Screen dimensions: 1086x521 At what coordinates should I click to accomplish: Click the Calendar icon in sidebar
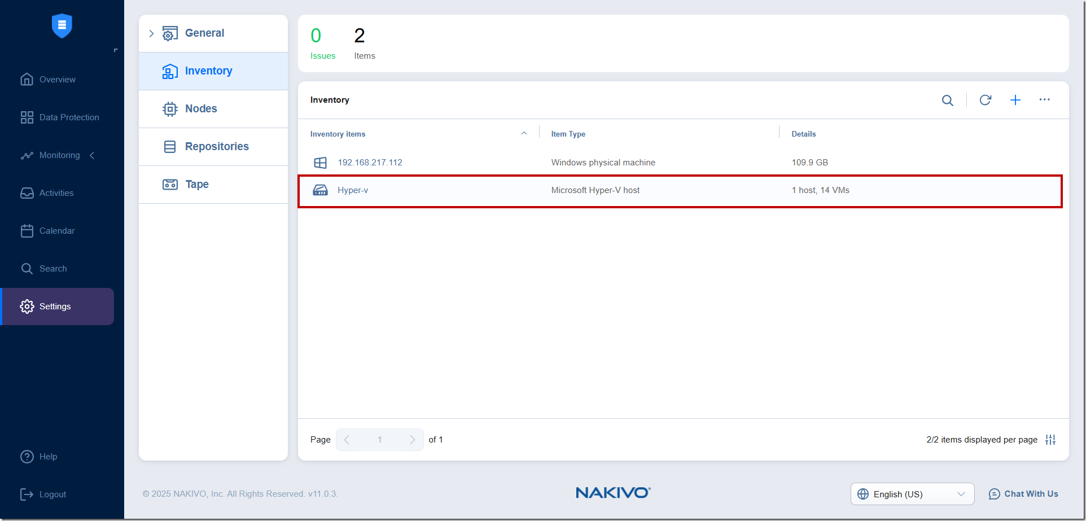[x=27, y=230]
